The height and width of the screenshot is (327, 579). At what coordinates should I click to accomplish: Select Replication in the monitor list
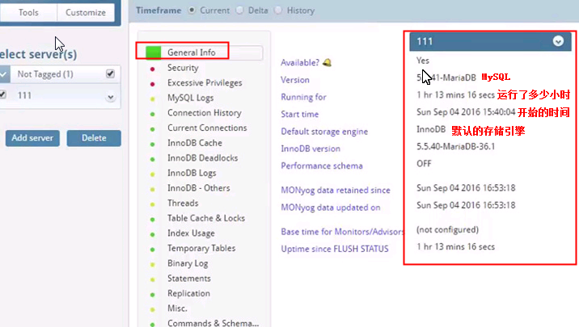pyautogui.click(x=188, y=293)
